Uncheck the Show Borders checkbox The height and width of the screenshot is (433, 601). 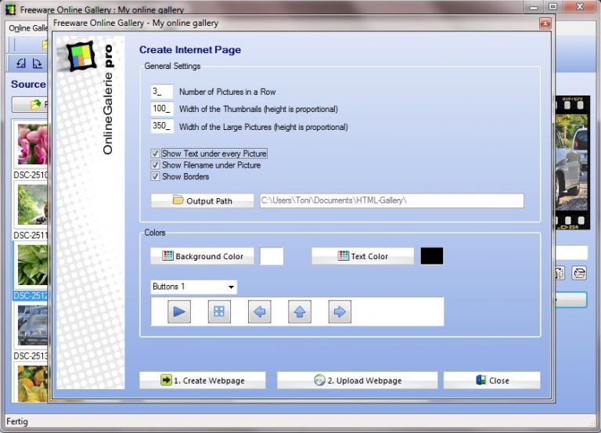point(155,177)
